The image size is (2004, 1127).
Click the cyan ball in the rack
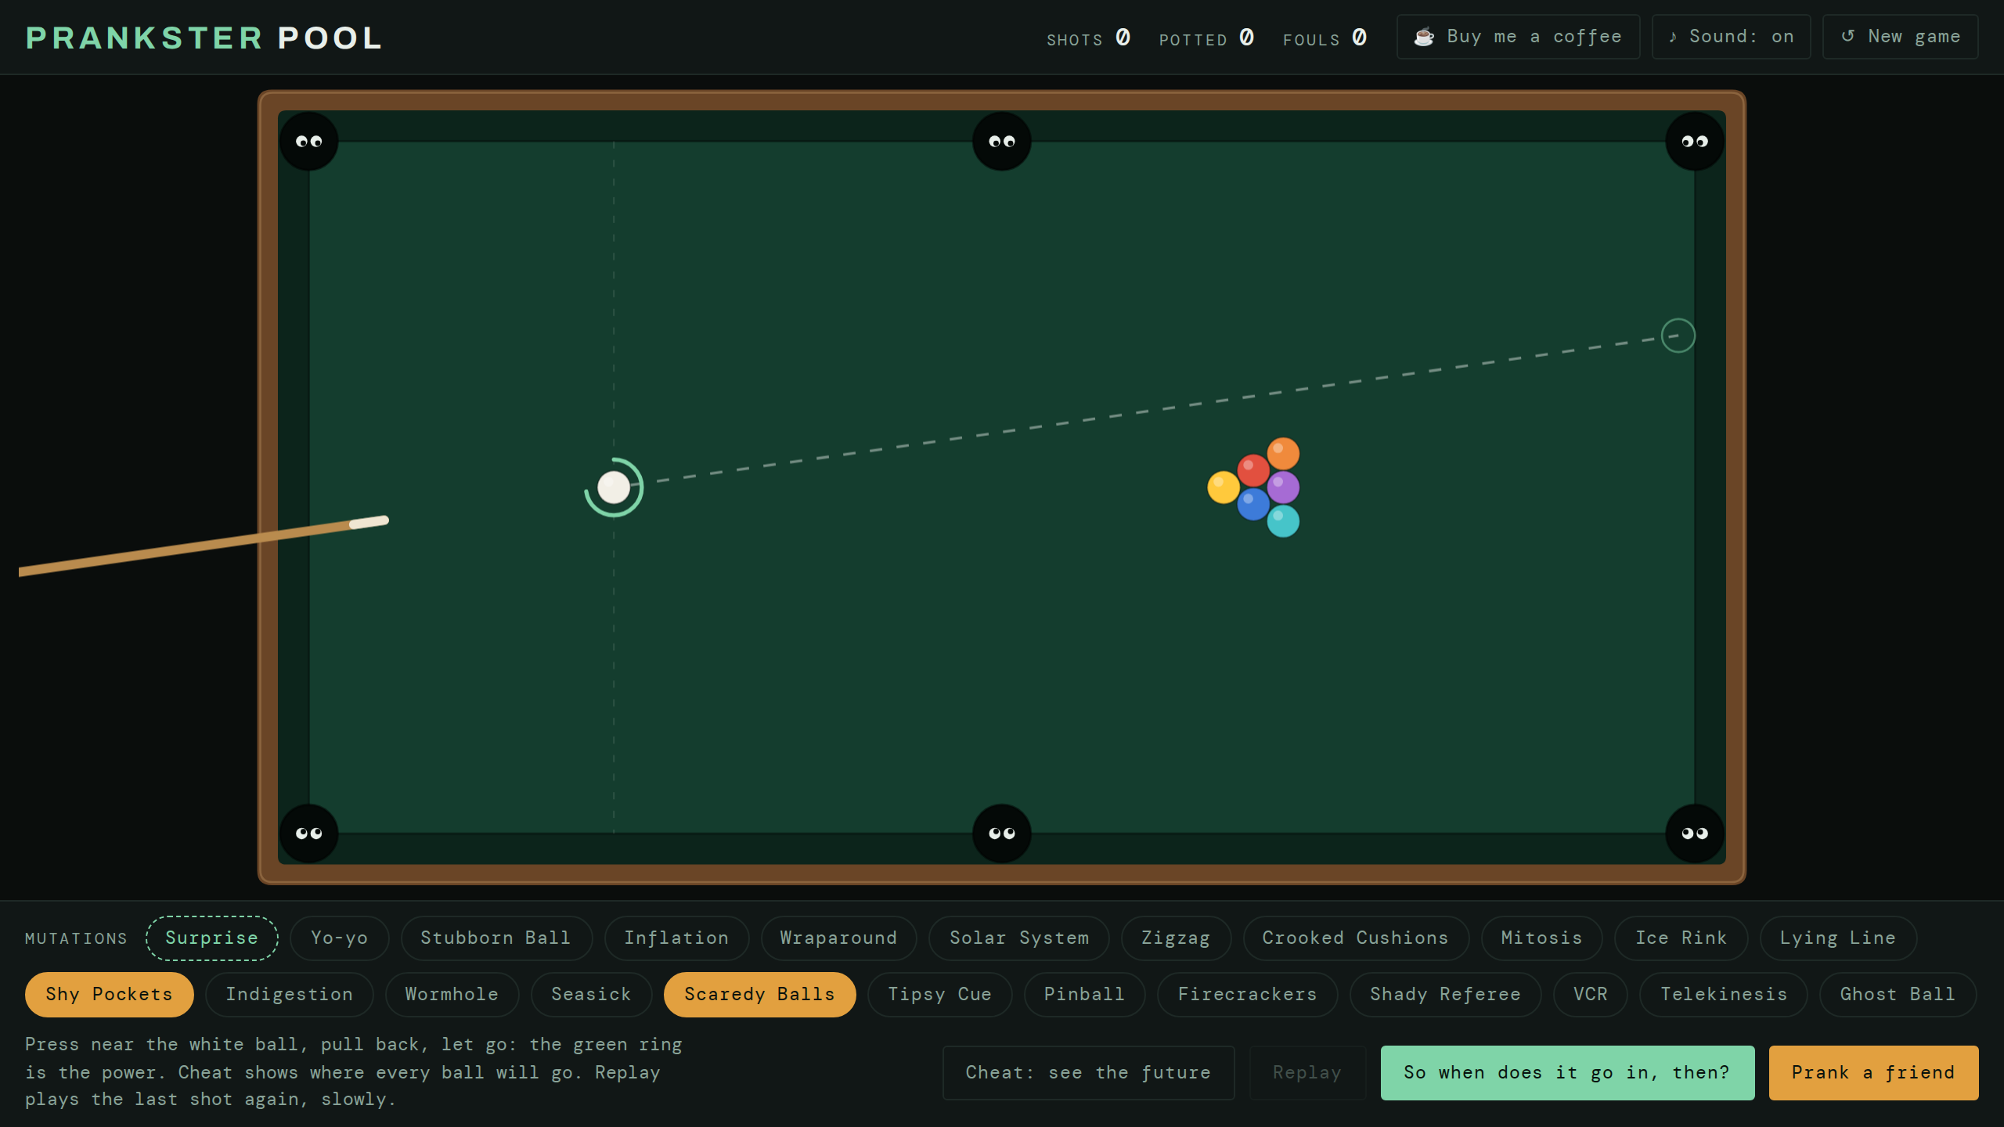click(x=1283, y=521)
